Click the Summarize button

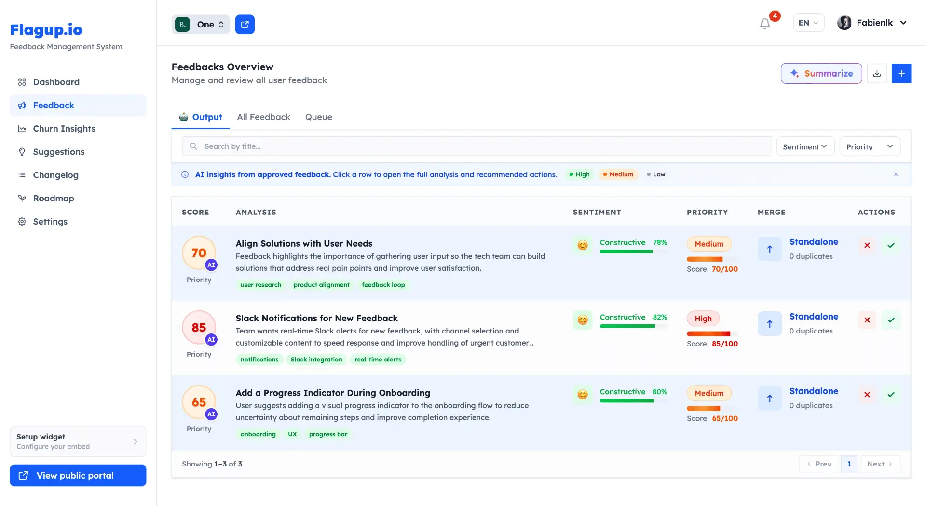(821, 73)
